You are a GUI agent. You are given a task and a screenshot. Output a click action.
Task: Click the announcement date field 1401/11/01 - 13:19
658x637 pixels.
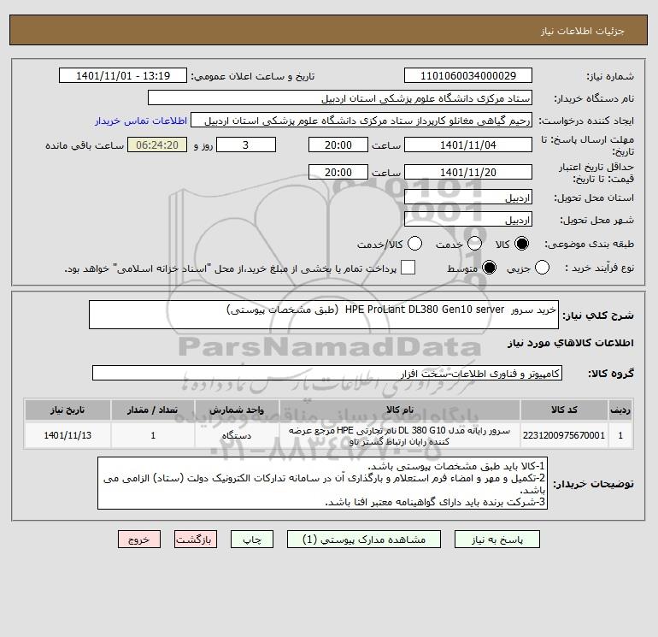point(123,76)
